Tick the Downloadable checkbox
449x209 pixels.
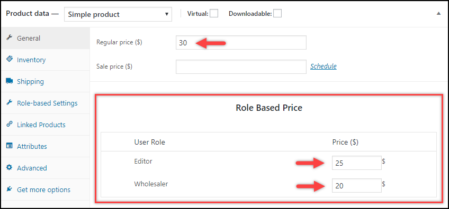[277, 13]
